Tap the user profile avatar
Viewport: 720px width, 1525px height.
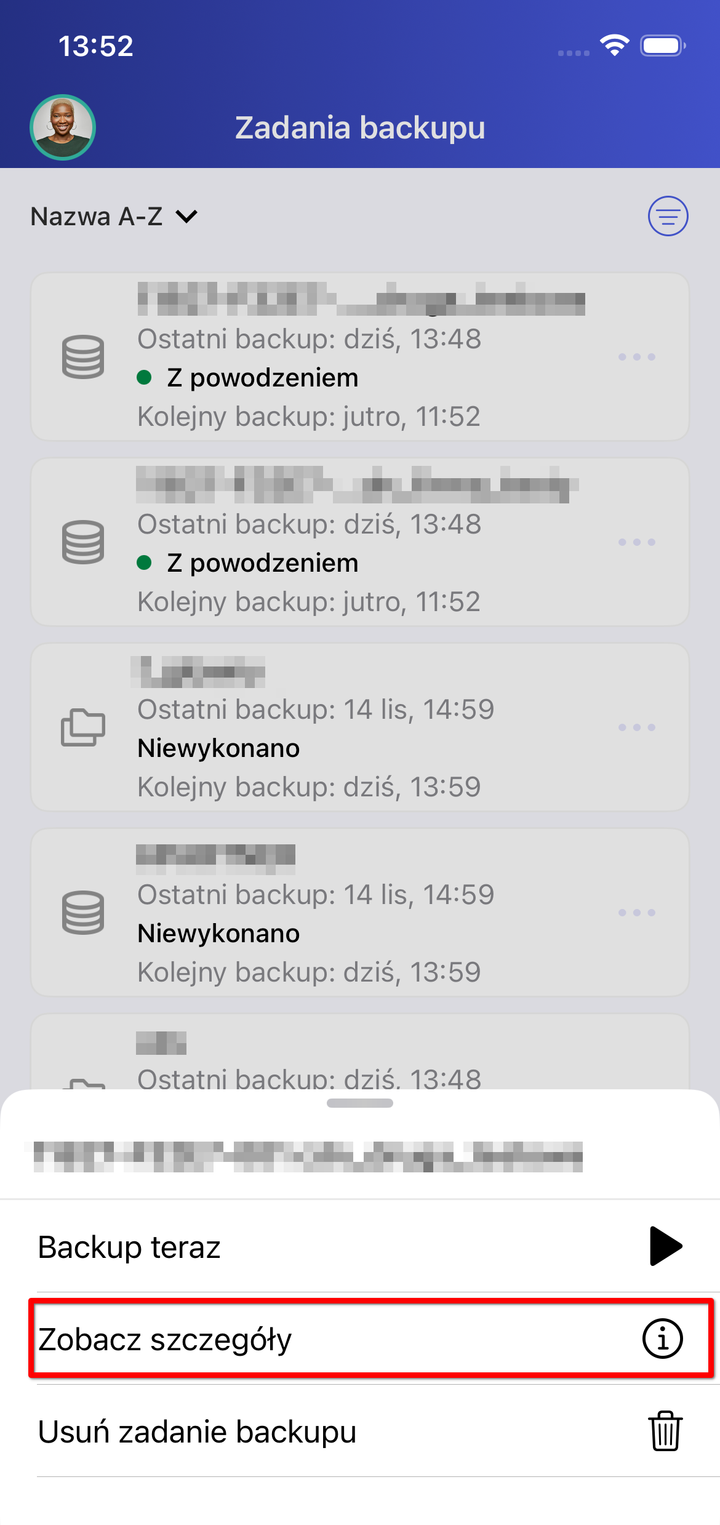click(x=63, y=127)
